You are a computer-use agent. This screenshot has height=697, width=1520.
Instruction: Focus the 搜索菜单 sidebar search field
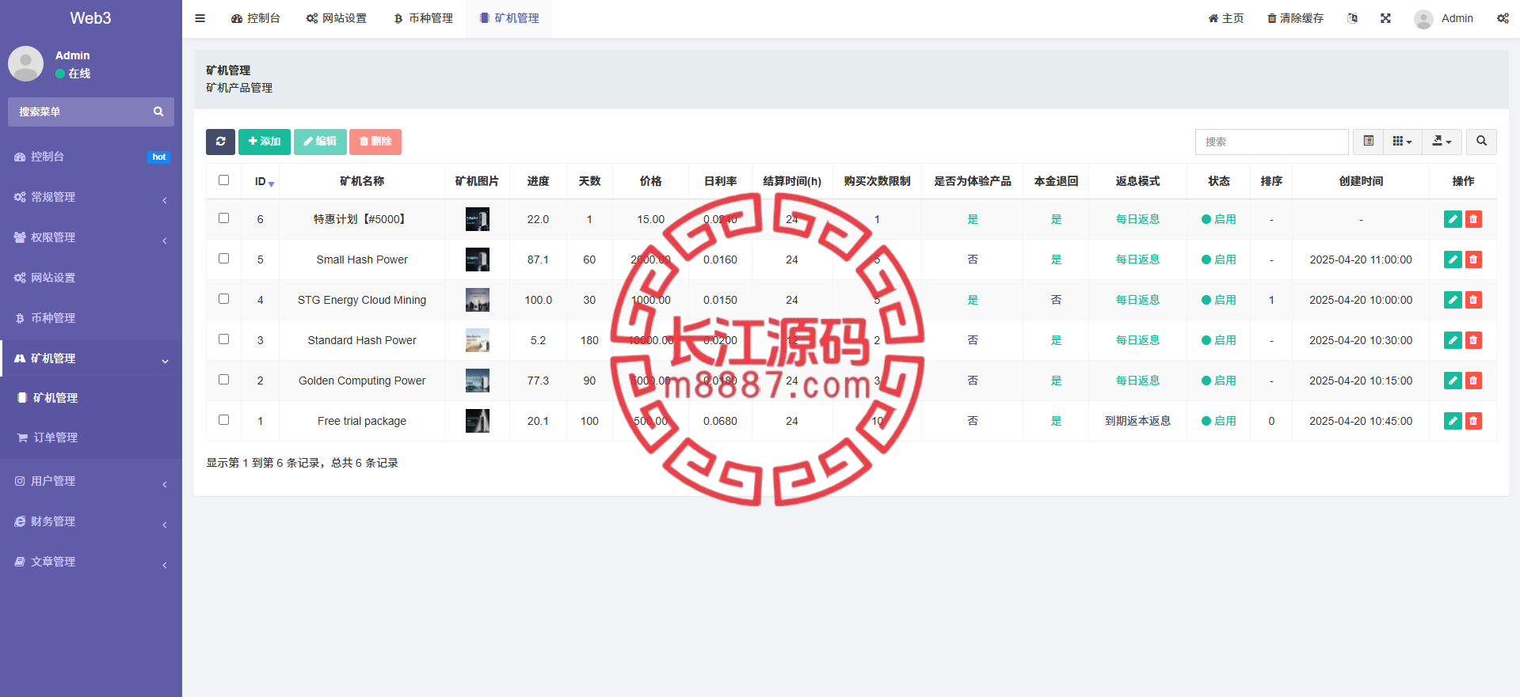tap(91, 112)
